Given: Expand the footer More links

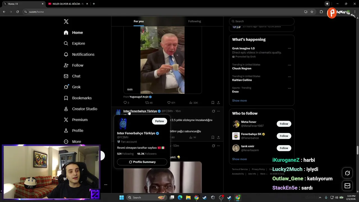Looking at the screenshot, I should coord(264,174).
